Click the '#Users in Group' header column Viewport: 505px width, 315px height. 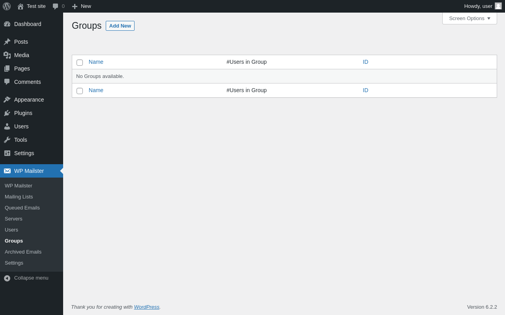click(247, 62)
